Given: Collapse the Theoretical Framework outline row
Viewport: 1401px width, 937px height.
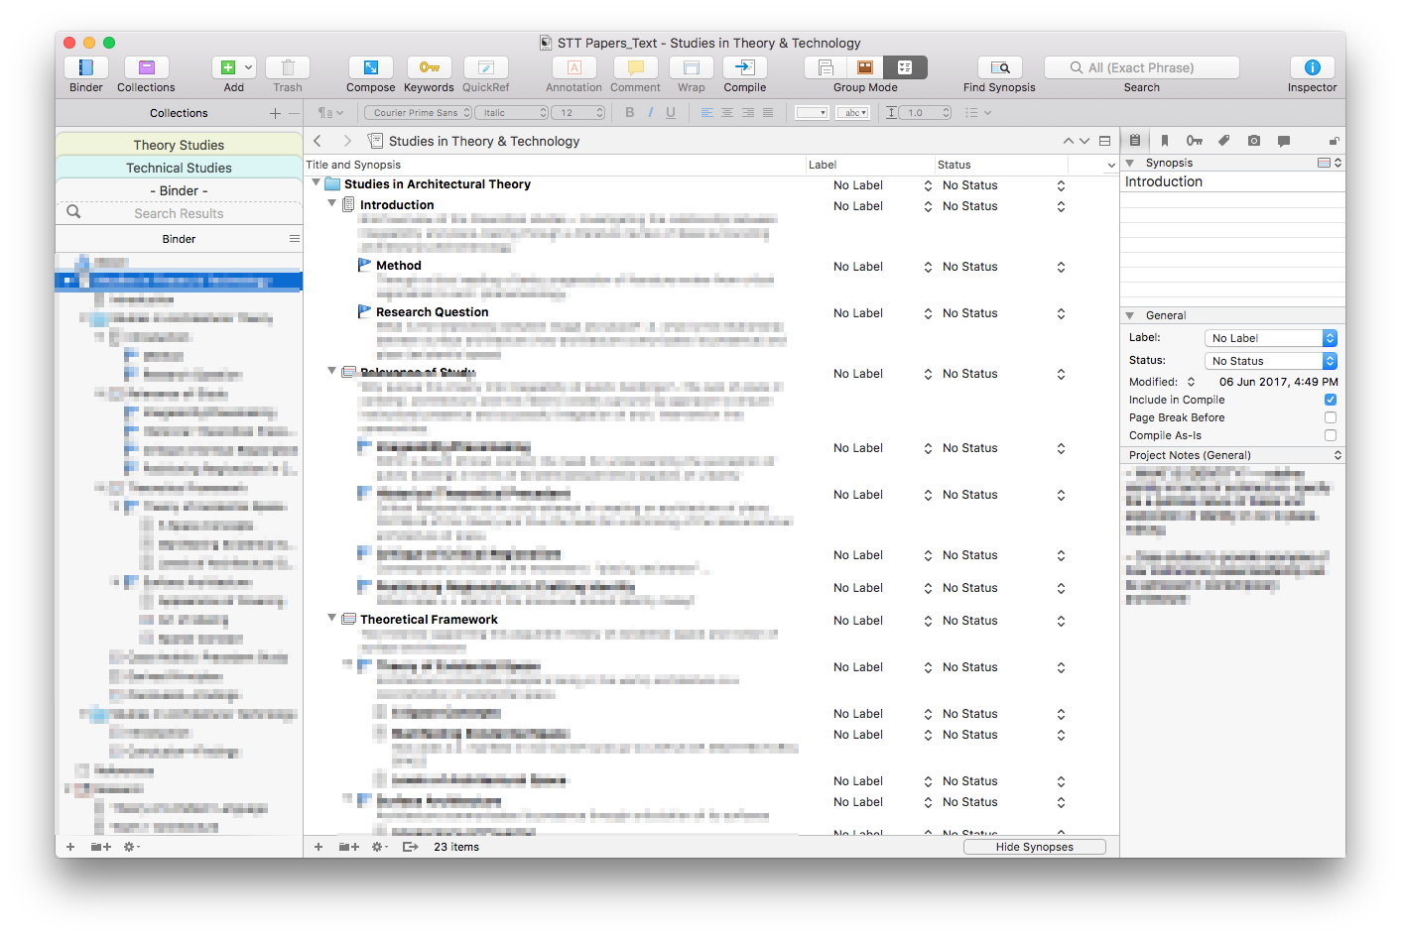Looking at the screenshot, I should [332, 618].
